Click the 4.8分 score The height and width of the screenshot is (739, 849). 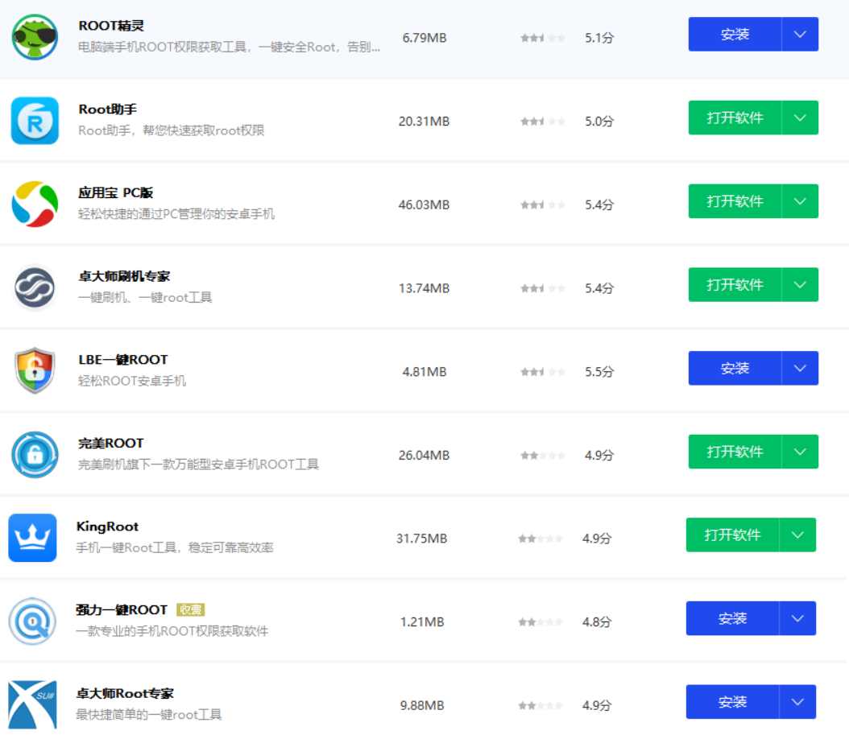pyautogui.click(x=597, y=622)
